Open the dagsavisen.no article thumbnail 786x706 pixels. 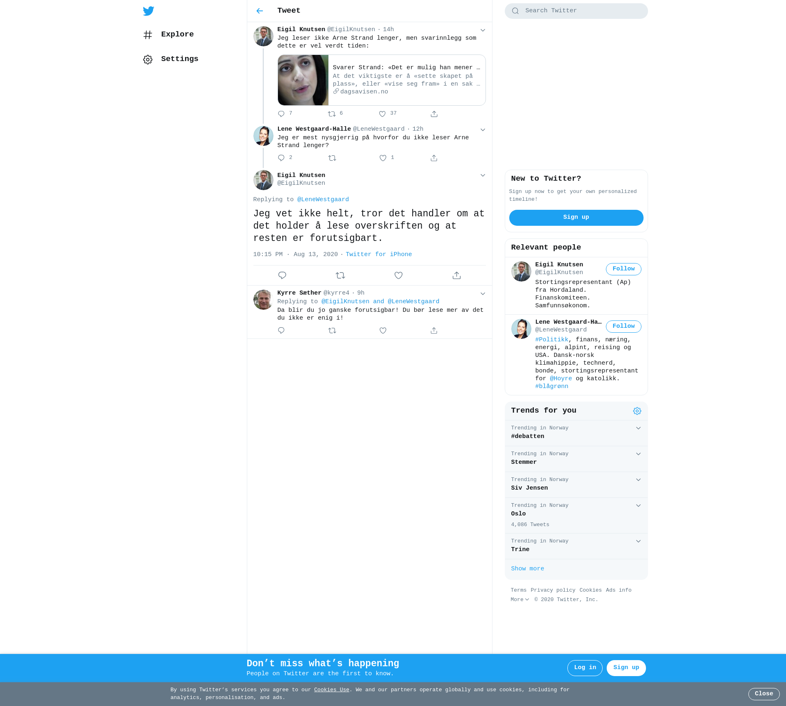click(x=303, y=80)
